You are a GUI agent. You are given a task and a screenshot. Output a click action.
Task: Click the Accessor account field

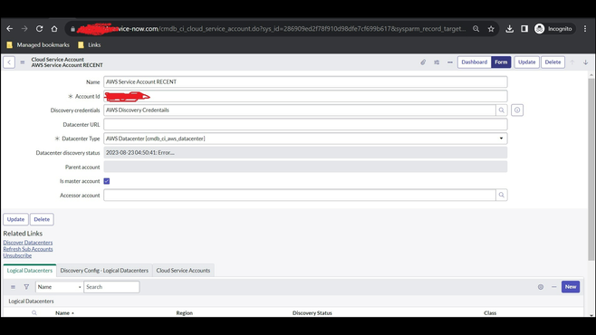click(x=300, y=195)
